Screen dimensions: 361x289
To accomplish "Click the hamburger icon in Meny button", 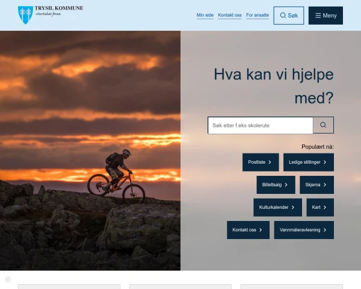I will [x=318, y=16].
